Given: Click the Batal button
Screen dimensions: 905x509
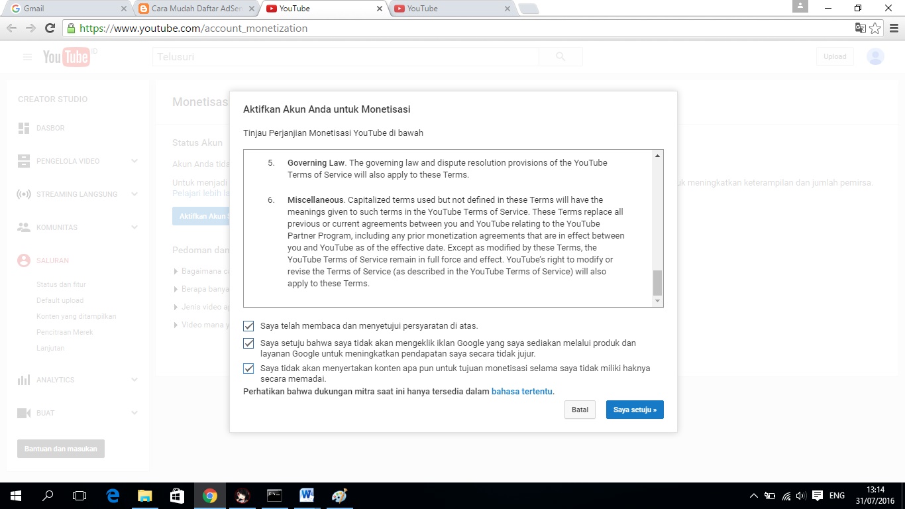Looking at the screenshot, I should (580, 410).
